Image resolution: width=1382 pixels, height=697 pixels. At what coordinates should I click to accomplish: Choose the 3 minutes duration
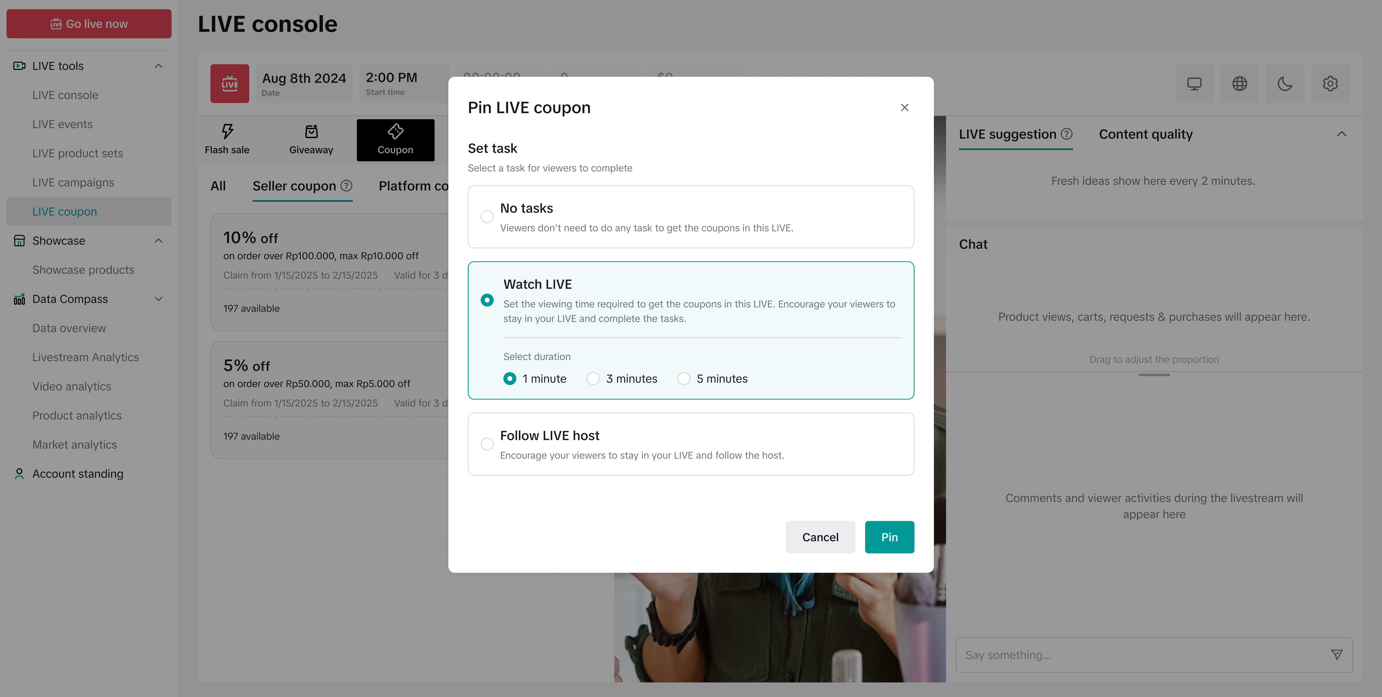coord(593,379)
